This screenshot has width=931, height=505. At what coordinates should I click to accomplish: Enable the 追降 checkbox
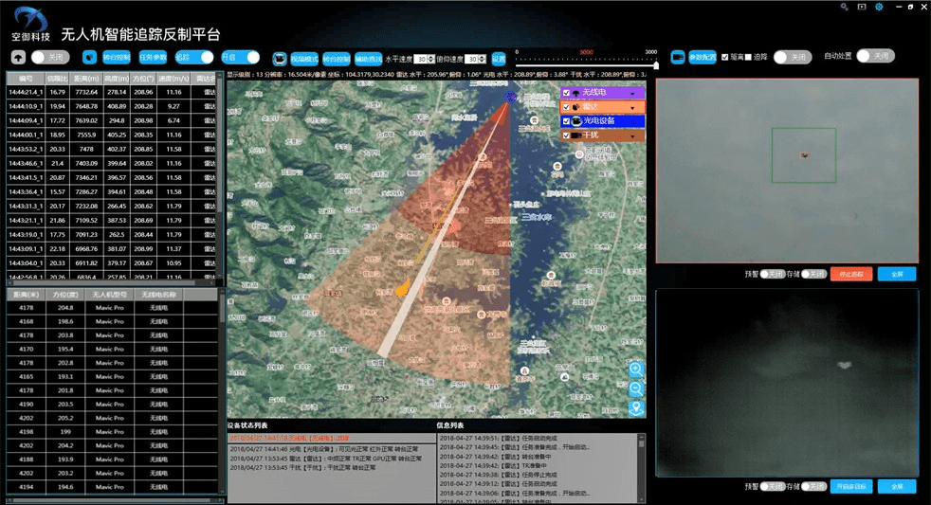(748, 57)
